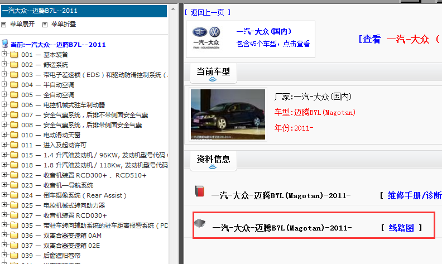This screenshot has height=264, width=442.
Task: Expand the 036 双离合器变速箱 0AM node
Action: [4, 234]
